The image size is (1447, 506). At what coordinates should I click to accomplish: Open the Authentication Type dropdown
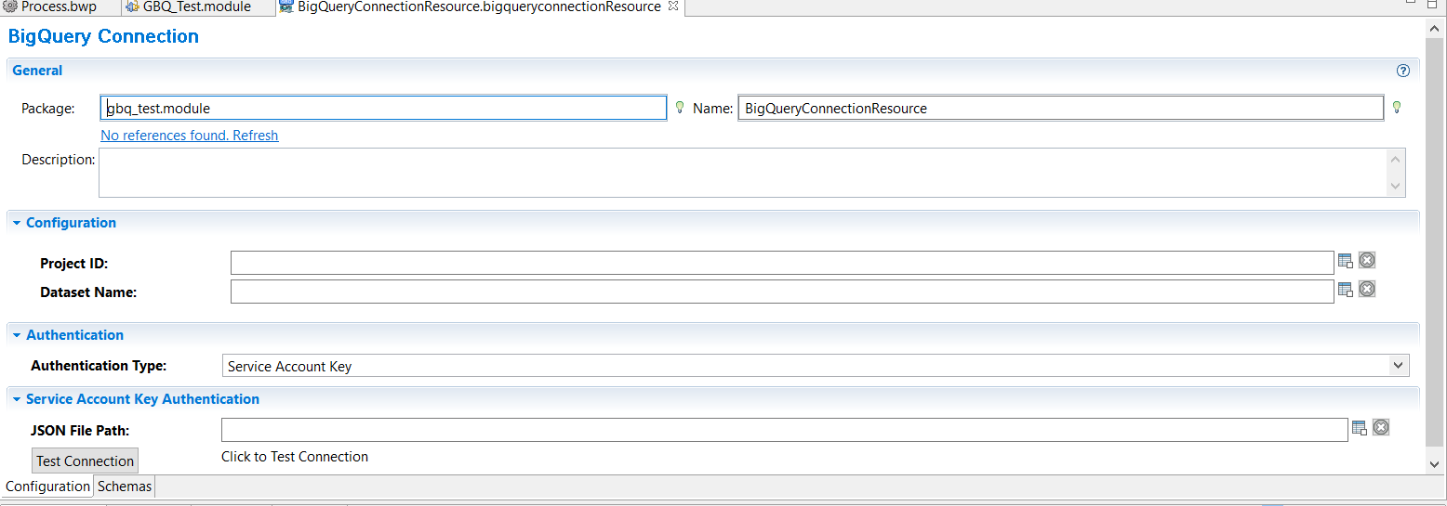click(1400, 366)
